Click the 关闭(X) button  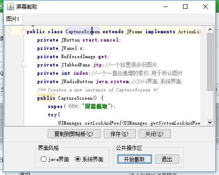(x=155, y=133)
